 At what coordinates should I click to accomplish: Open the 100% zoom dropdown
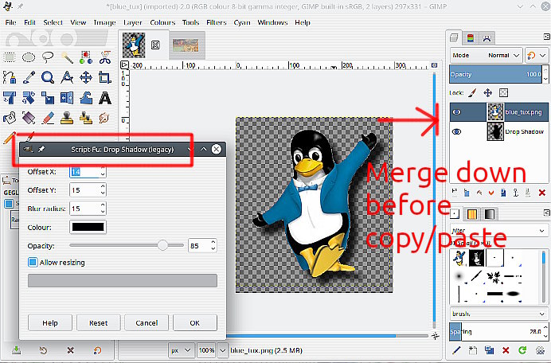tap(222, 350)
